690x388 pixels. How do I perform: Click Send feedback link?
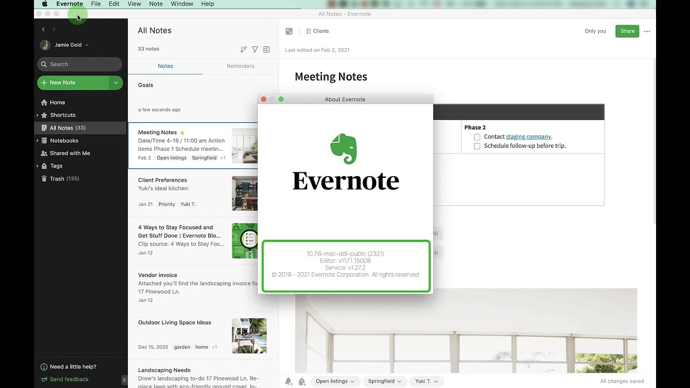point(65,379)
